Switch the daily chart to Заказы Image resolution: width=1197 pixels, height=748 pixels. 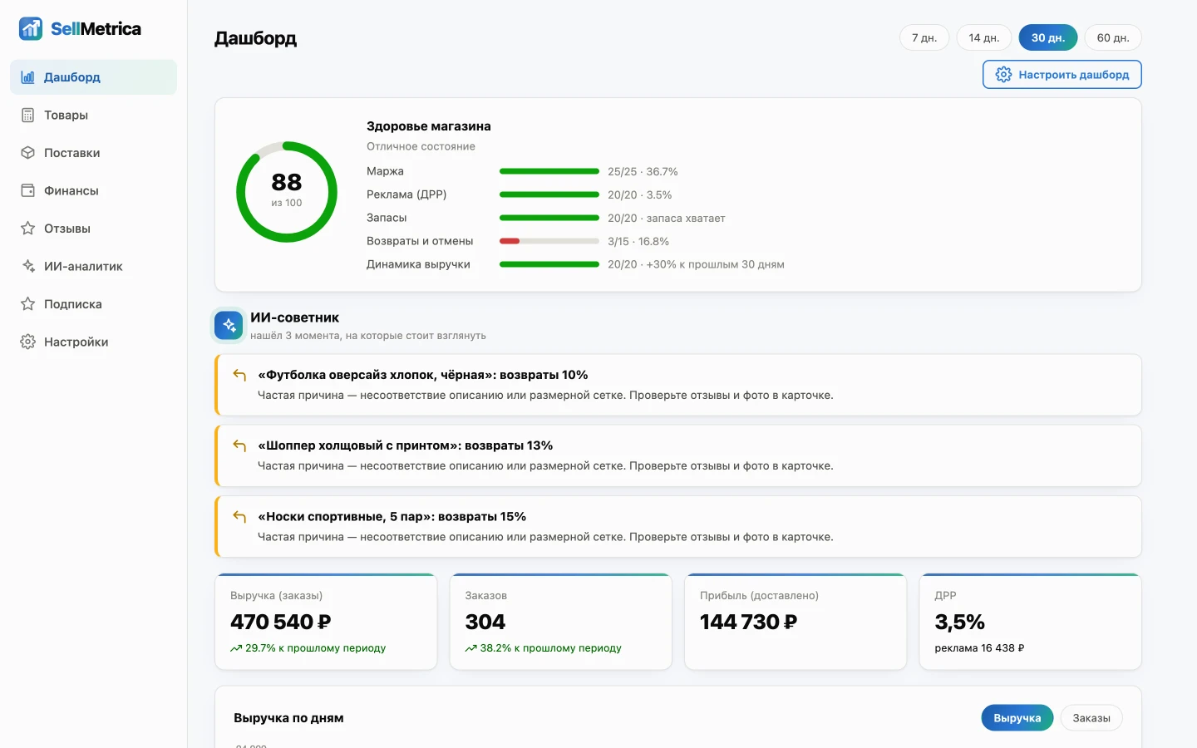(x=1091, y=718)
